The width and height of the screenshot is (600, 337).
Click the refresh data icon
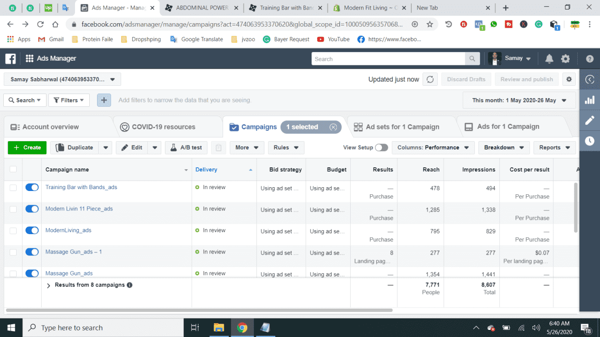pos(430,80)
